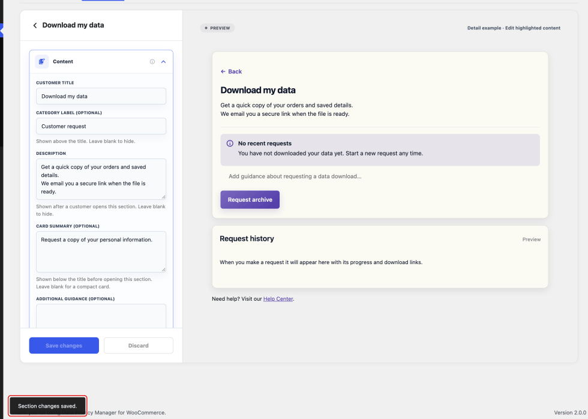
Task: Focus the Additional Guidance textarea
Action: (x=101, y=316)
